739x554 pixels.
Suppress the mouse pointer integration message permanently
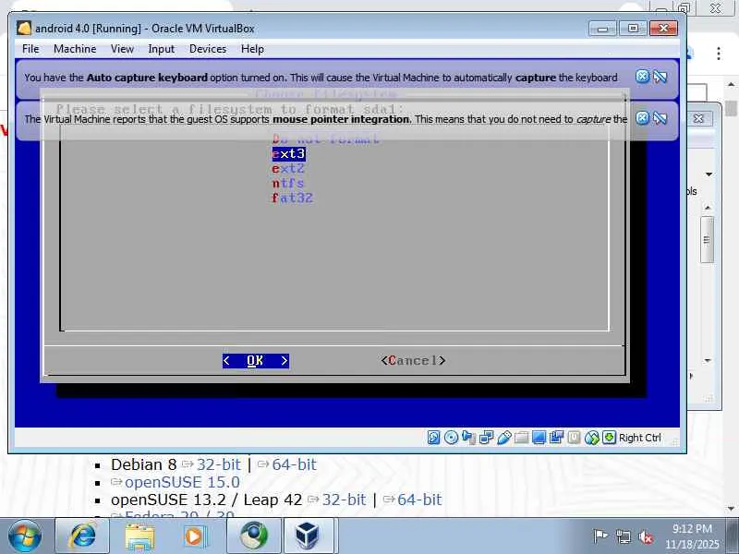(x=660, y=118)
